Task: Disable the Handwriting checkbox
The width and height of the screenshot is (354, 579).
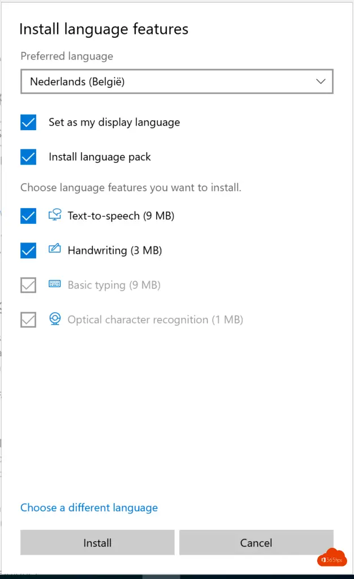Action: point(28,250)
